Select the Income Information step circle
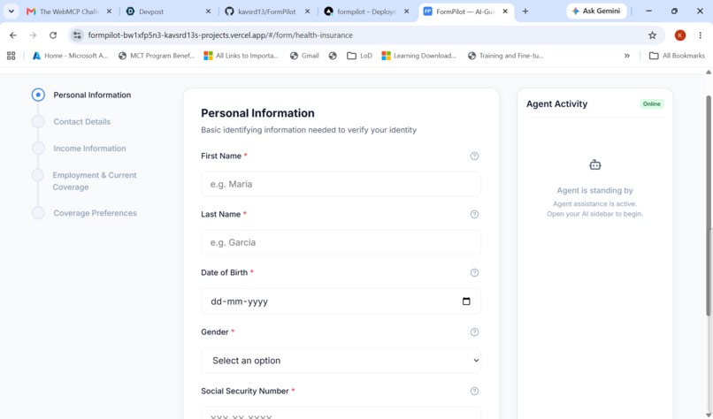713x419 pixels. tap(38, 149)
